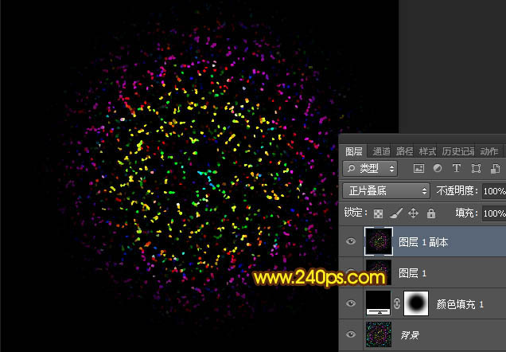Select the 背景 layer thumbnail
The width and height of the screenshot is (506, 352).
tap(379, 334)
